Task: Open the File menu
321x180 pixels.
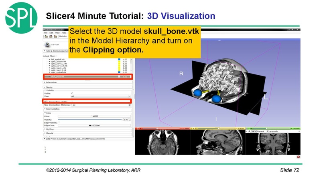Action: 46,33
